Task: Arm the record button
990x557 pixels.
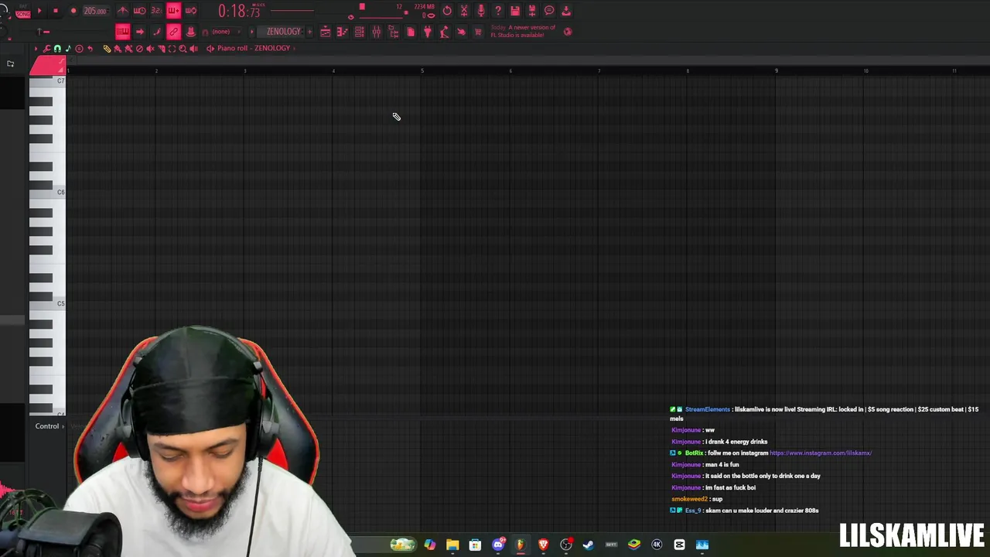Action: click(x=73, y=11)
